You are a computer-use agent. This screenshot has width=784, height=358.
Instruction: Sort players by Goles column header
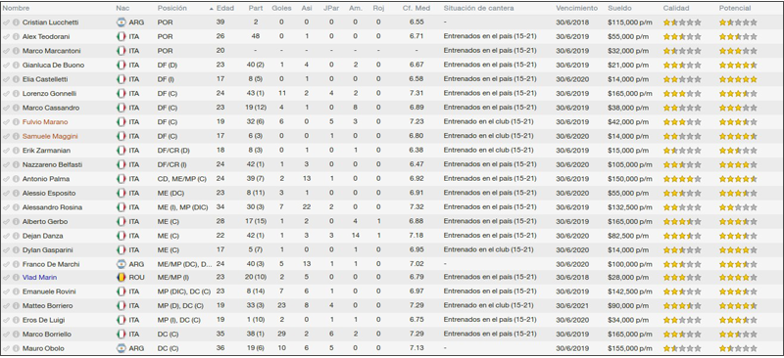pos(282,9)
